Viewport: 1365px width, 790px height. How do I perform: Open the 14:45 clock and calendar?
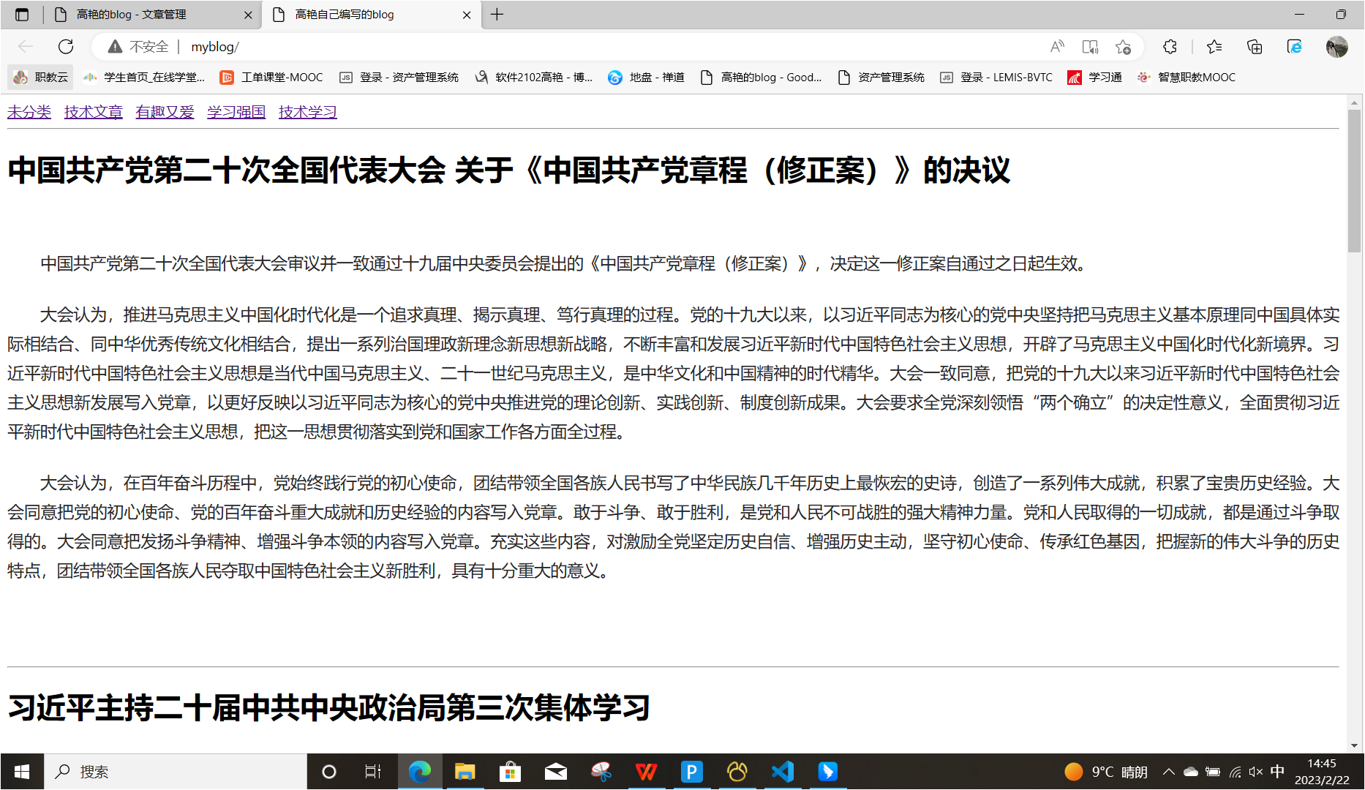(x=1322, y=772)
